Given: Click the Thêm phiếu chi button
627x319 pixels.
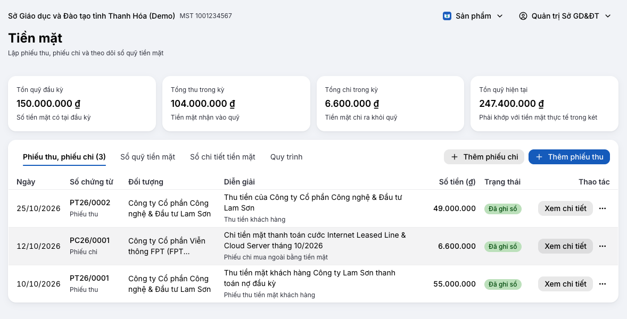Looking at the screenshot, I should [x=484, y=157].
